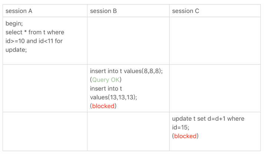Click the session C header cell
The height and width of the screenshot is (155, 266).
(215, 11)
